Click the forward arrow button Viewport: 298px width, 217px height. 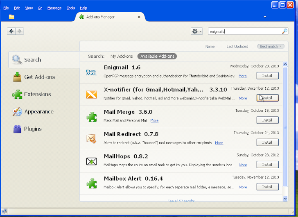point(20,31)
